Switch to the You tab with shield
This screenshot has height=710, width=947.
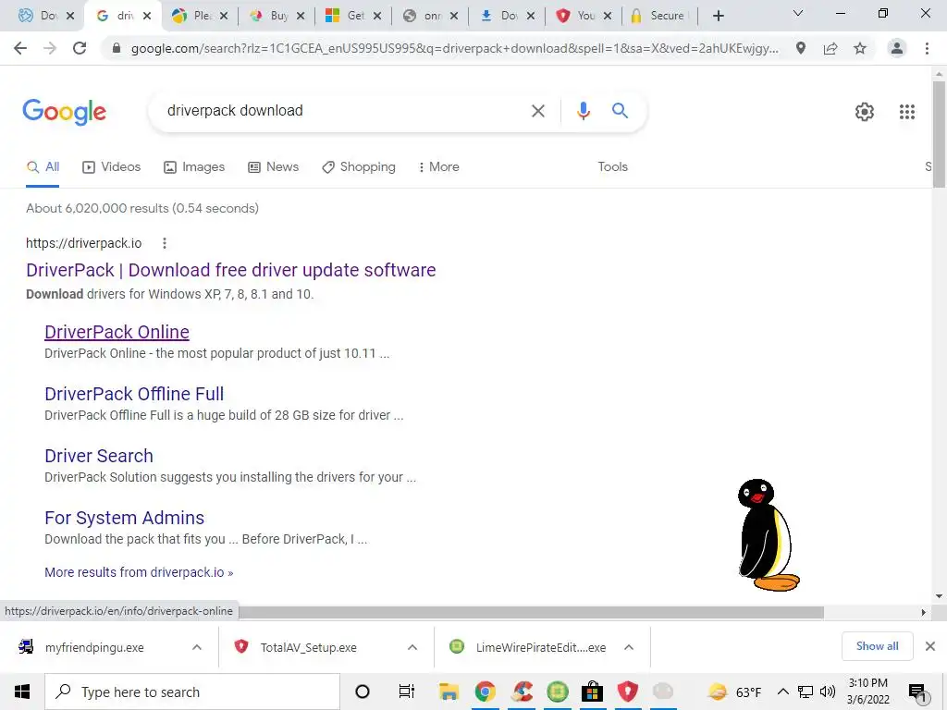[x=577, y=16]
